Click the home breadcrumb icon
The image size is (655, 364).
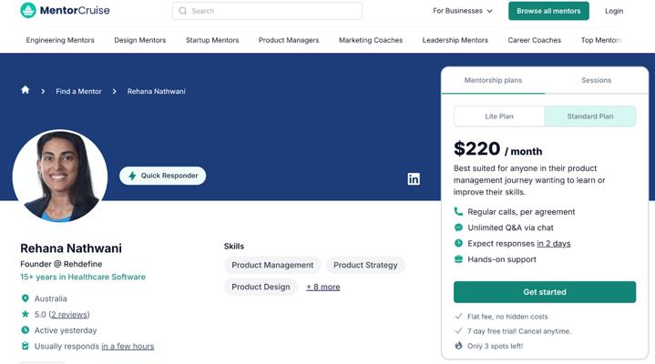tap(26, 90)
